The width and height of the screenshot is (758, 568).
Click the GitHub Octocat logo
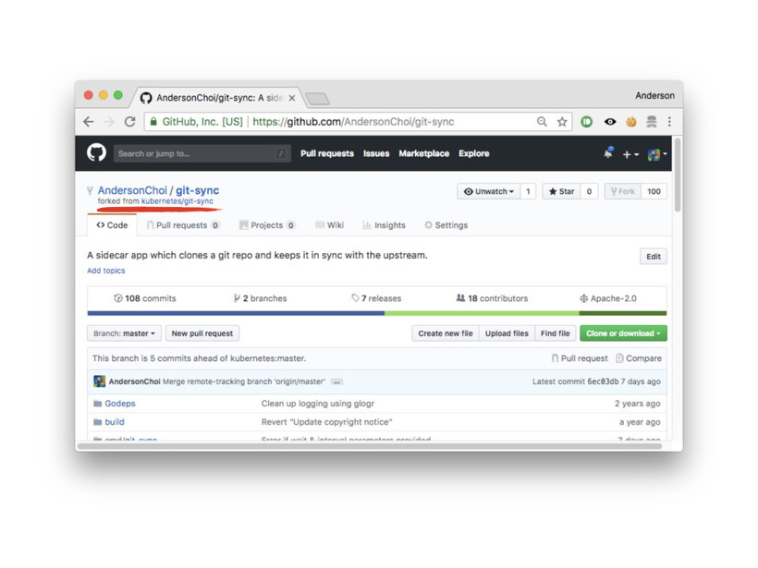[x=97, y=152]
